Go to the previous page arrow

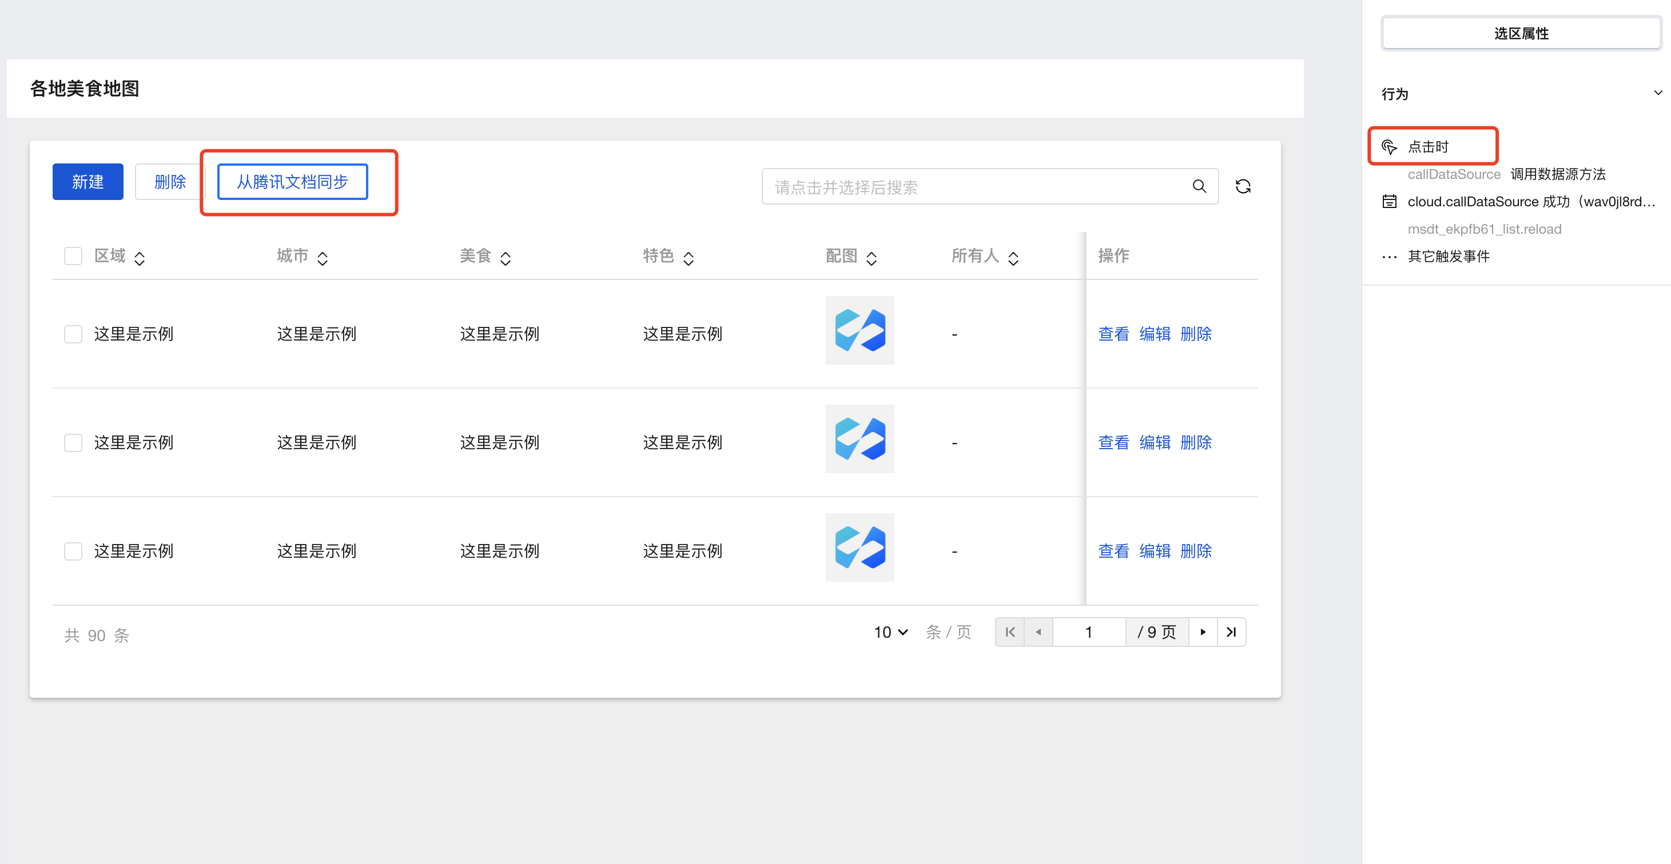point(1039,632)
